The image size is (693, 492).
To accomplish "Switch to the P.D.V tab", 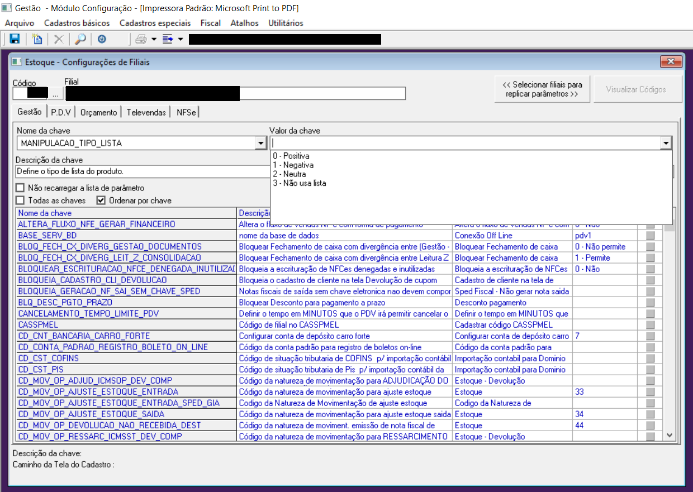I will pos(61,112).
